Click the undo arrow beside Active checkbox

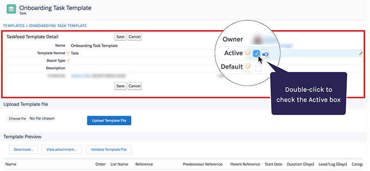[265, 54]
